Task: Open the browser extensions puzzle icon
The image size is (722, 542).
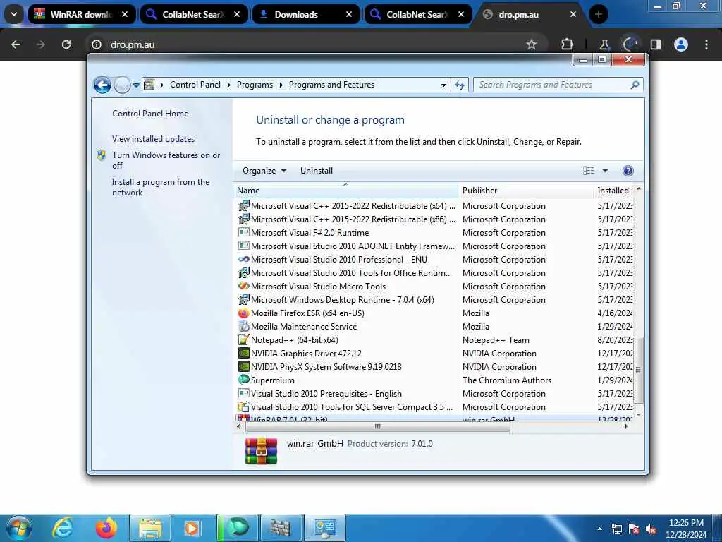Action: pyautogui.click(x=568, y=44)
